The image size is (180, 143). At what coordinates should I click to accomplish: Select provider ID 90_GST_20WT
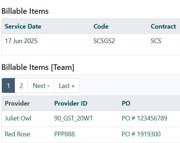[74, 118]
